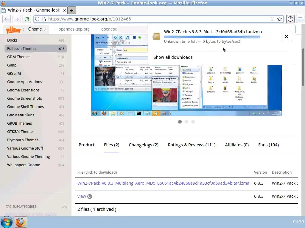
Task: Open the shield tracking protection icon
Action: pyautogui.click(x=37, y=19)
